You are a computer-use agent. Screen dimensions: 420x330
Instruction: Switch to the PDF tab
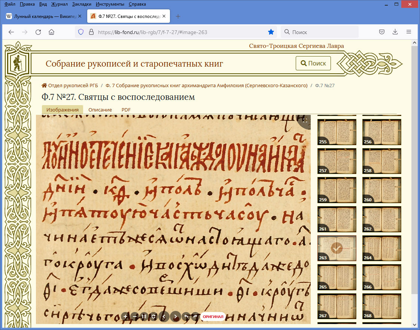(x=126, y=110)
